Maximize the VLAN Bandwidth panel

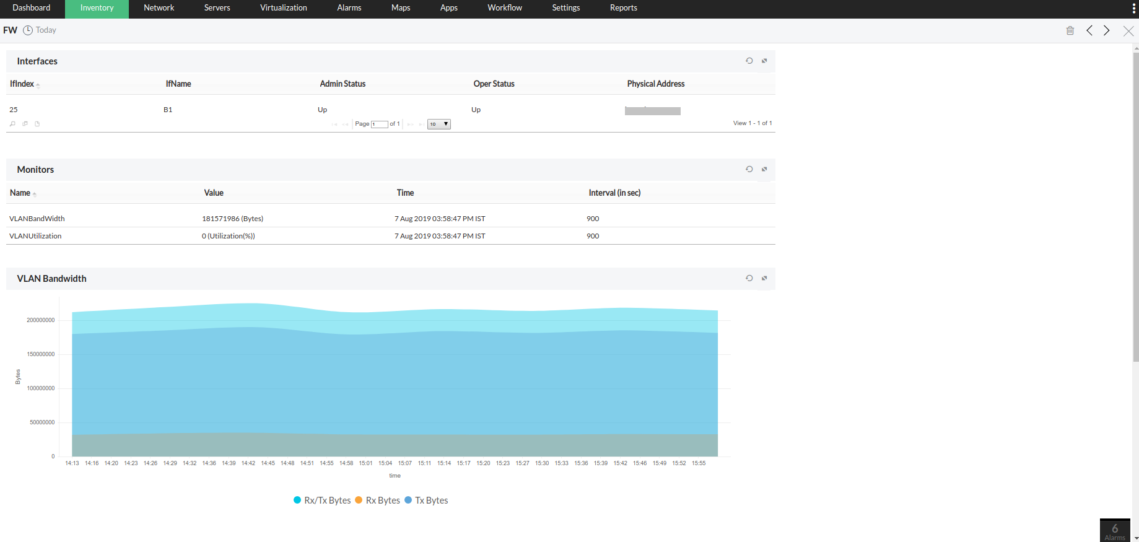[764, 278]
